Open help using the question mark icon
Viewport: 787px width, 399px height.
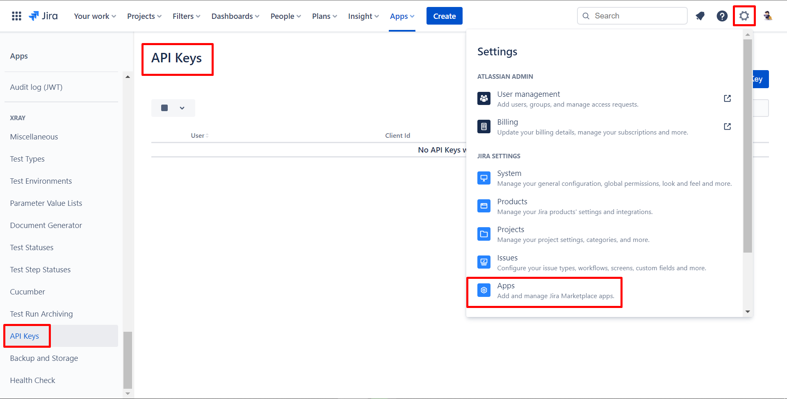coord(722,16)
